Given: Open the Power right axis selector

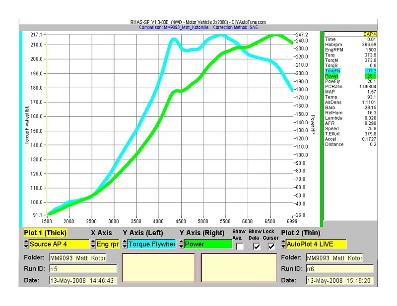Looking at the screenshot, I should click(208, 244).
